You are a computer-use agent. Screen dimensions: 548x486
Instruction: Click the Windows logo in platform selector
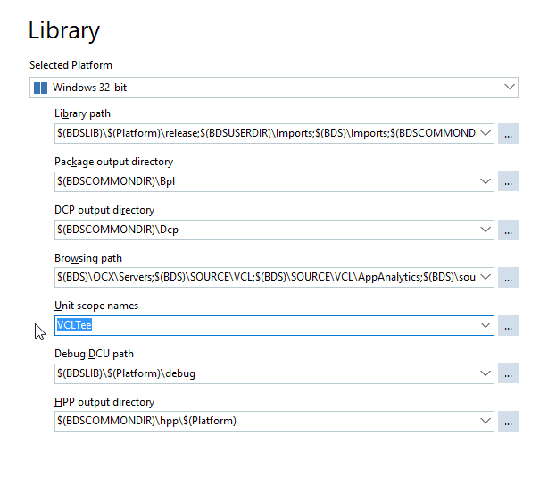[x=40, y=88]
